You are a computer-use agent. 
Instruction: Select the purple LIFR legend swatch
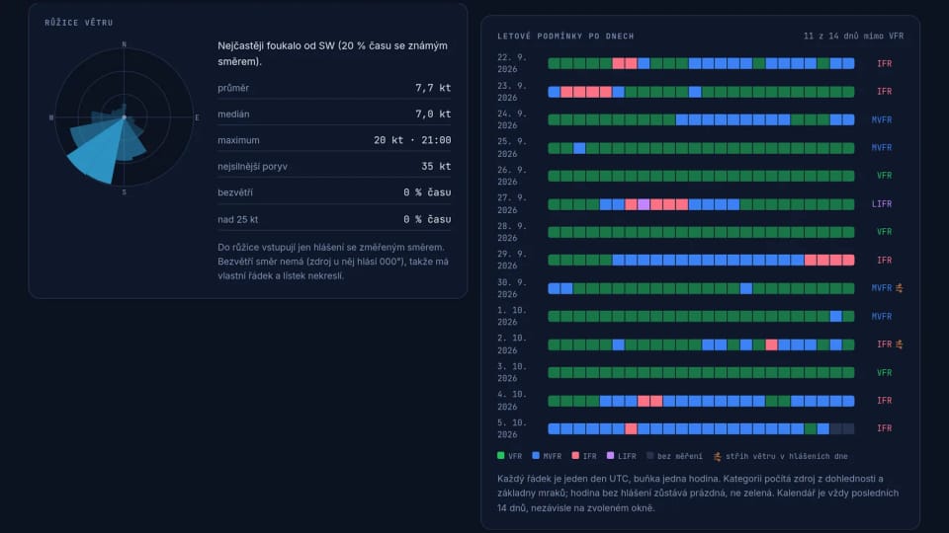(610, 456)
